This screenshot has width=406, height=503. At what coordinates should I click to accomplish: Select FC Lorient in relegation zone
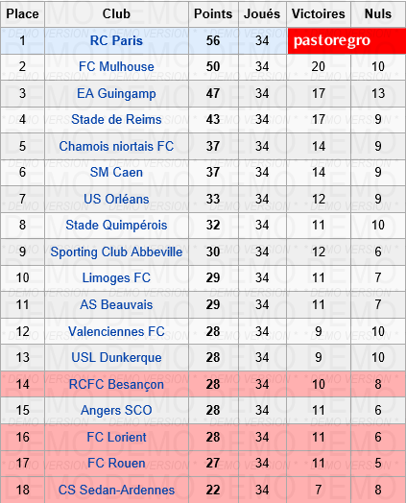click(116, 437)
